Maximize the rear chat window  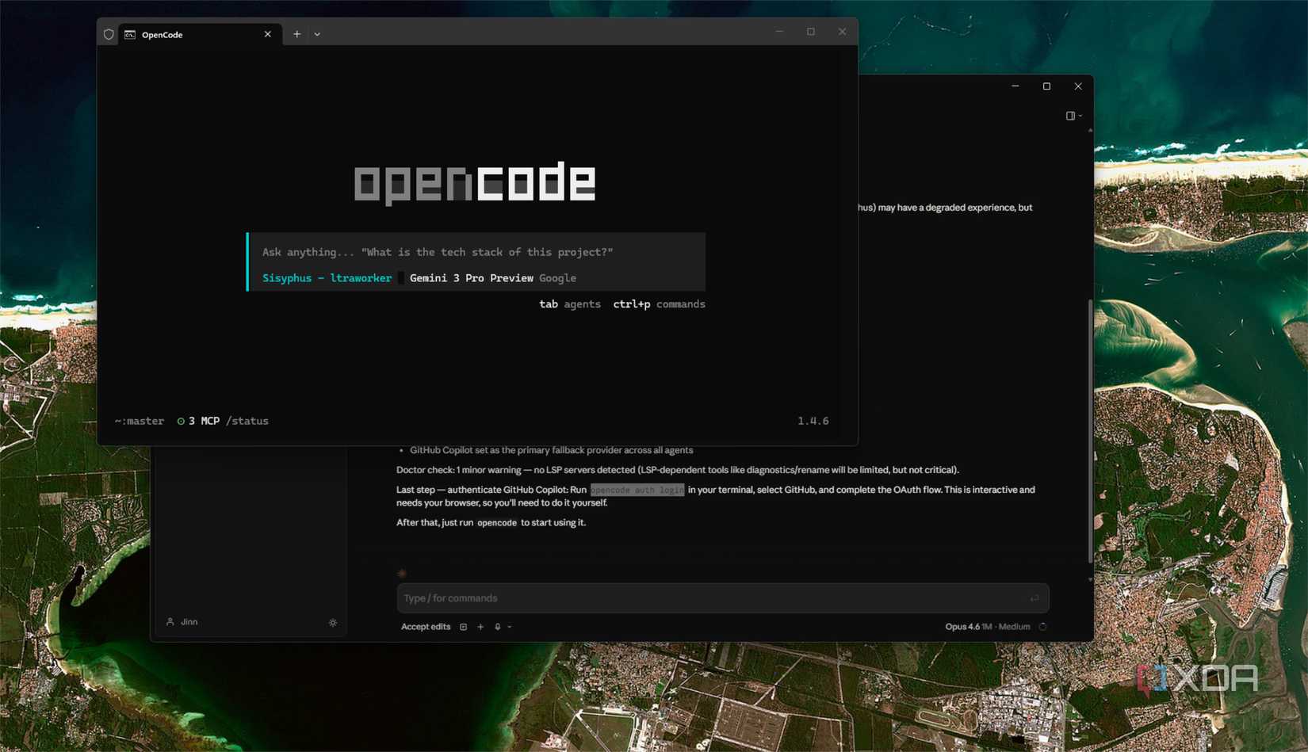point(1046,86)
